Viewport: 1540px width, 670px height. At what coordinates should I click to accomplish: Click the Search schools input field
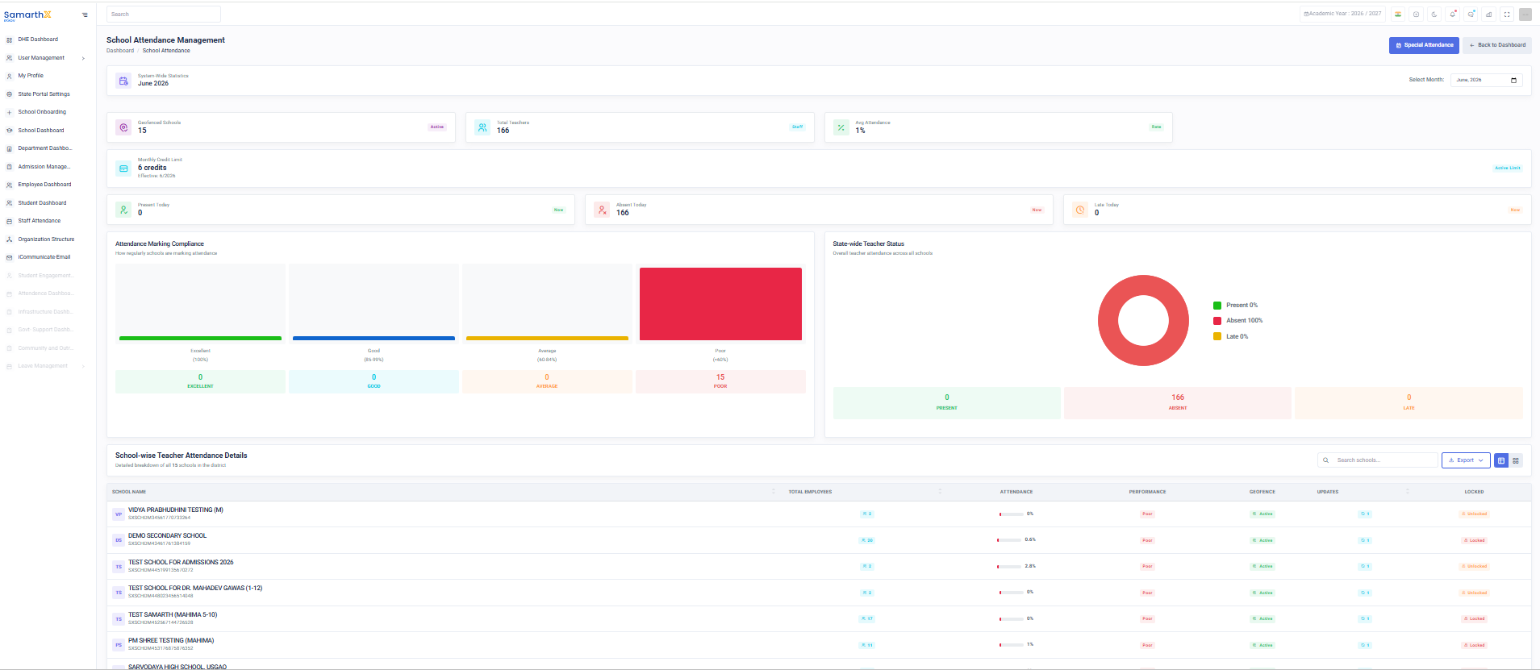[x=1378, y=460]
